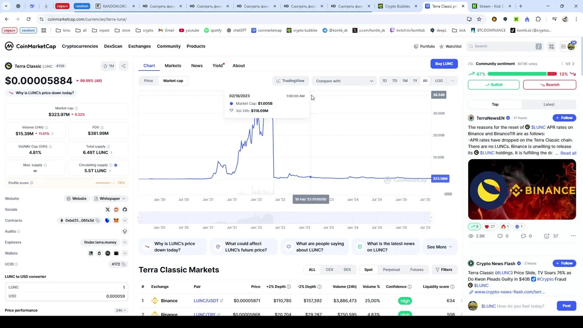Open the Reddit social icon
Screen dimensions: 583x328
click(116, 210)
